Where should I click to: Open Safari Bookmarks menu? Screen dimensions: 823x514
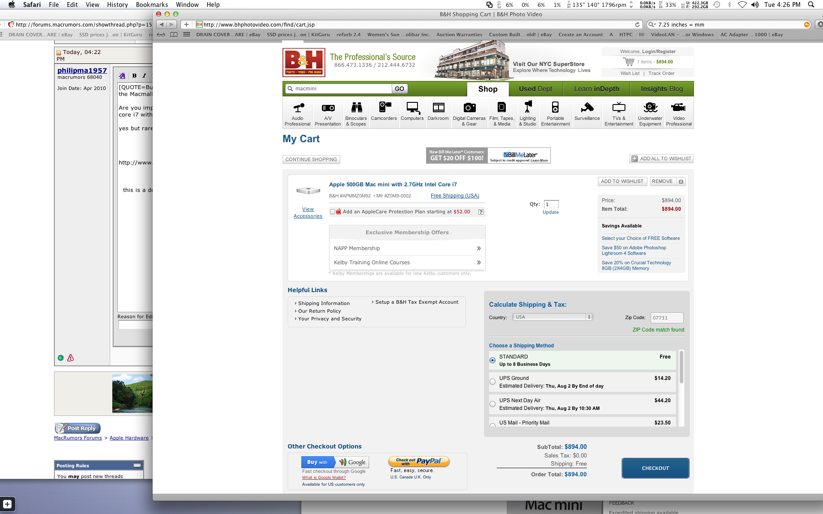[152, 5]
